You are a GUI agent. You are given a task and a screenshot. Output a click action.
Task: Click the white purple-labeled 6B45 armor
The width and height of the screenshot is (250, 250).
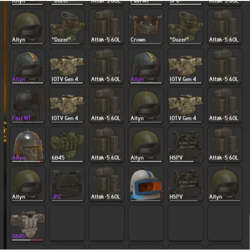click(x=27, y=223)
